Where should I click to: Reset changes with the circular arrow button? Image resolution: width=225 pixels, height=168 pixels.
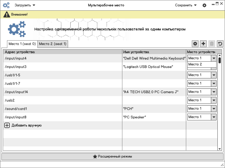coord(220,44)
